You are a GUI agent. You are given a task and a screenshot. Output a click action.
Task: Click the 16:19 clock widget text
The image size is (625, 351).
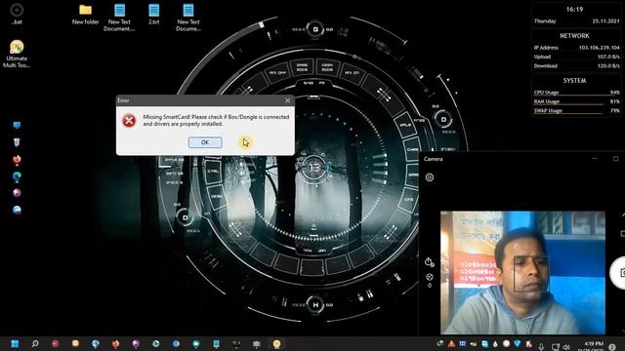(574, 9)
